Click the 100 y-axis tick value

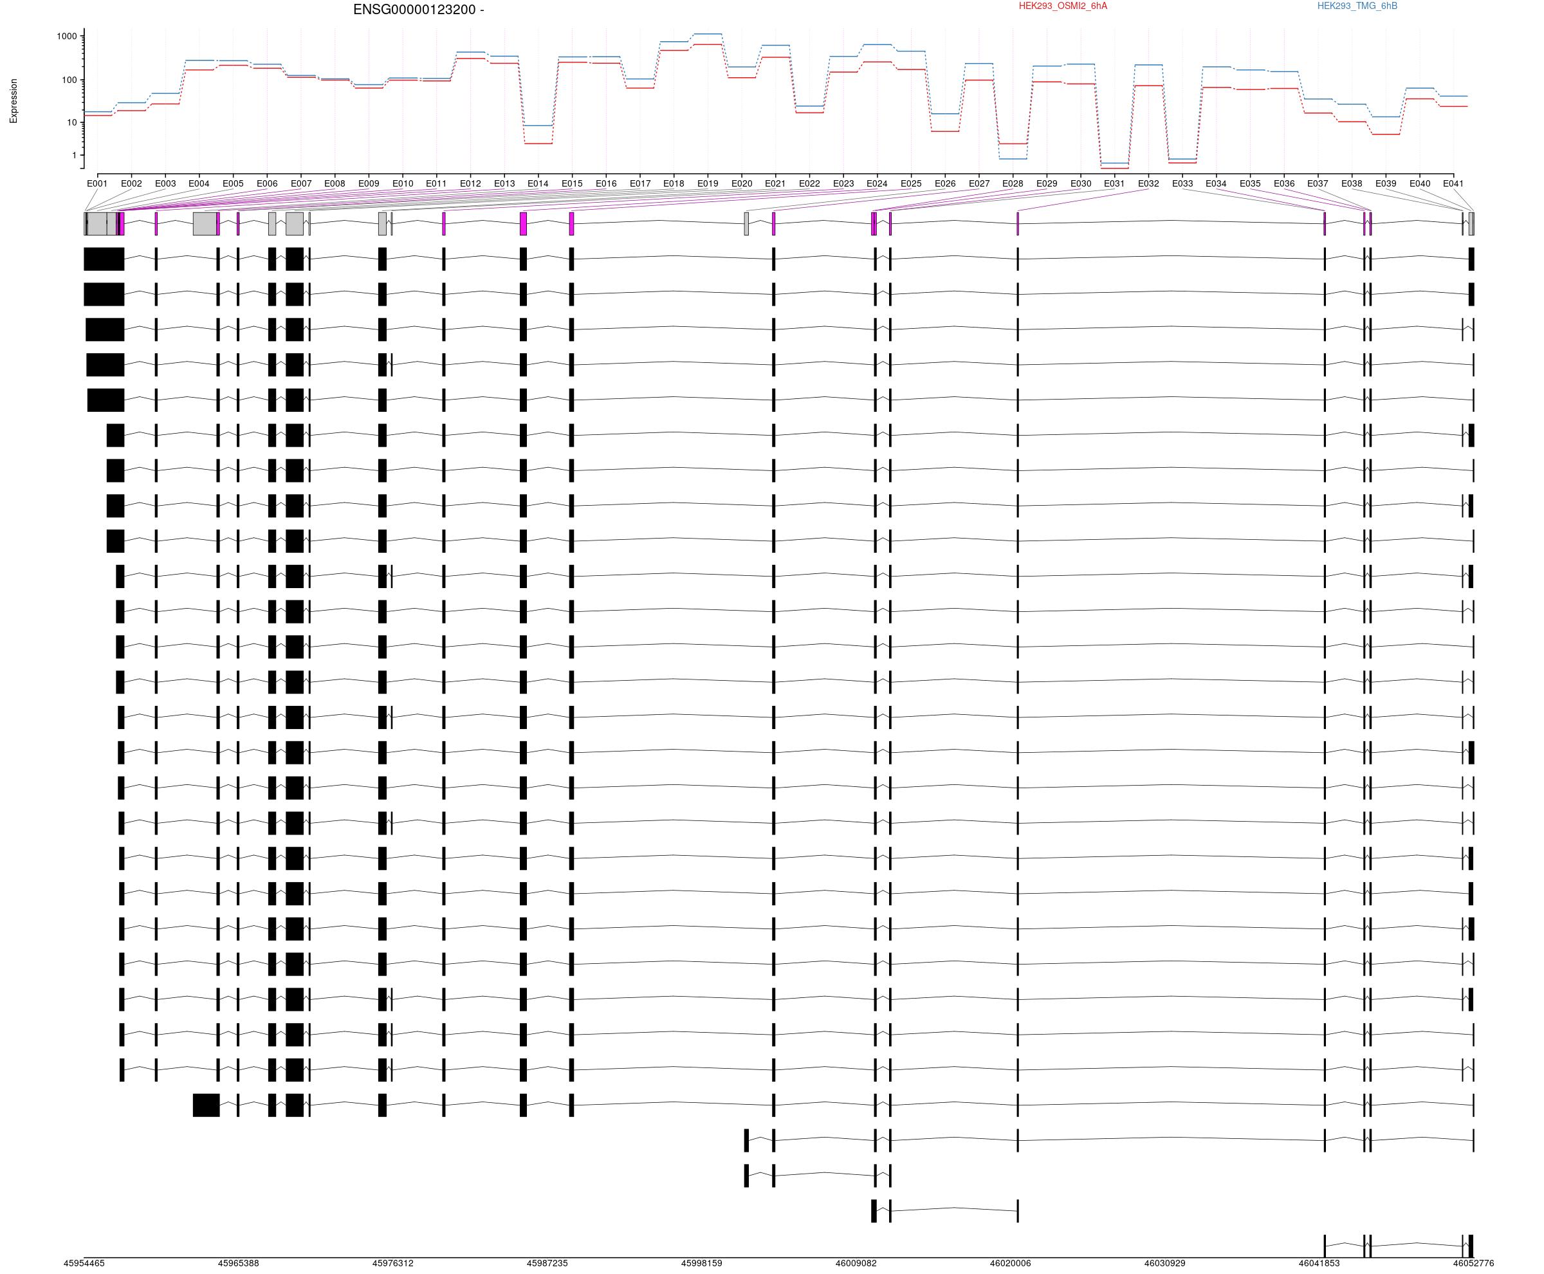[x=69, y=80]
